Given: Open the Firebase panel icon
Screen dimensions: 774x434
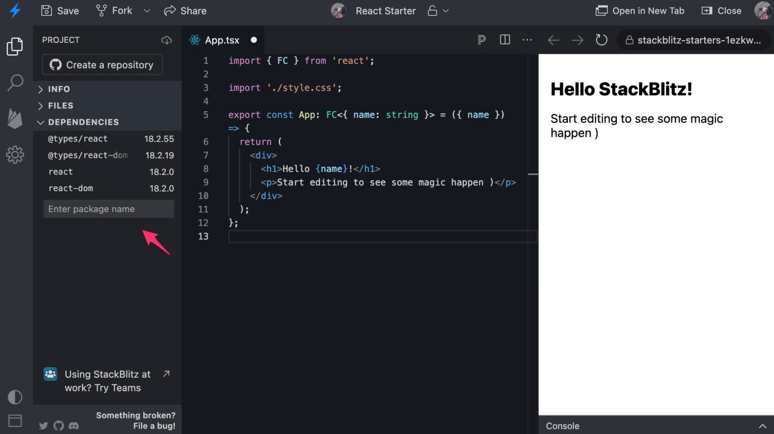Looking at the screenshot, I should (x=15, y=119).
